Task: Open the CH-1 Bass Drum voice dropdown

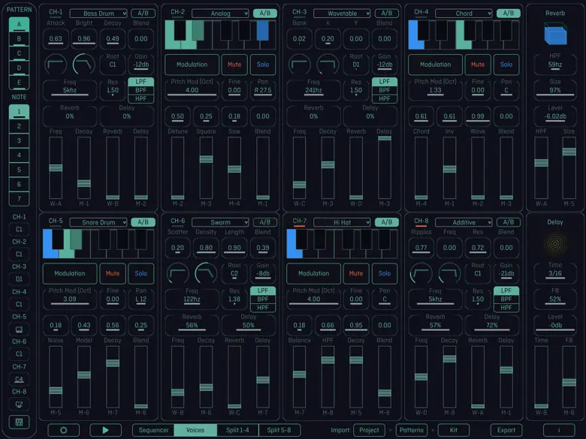Action: (98, 14)
